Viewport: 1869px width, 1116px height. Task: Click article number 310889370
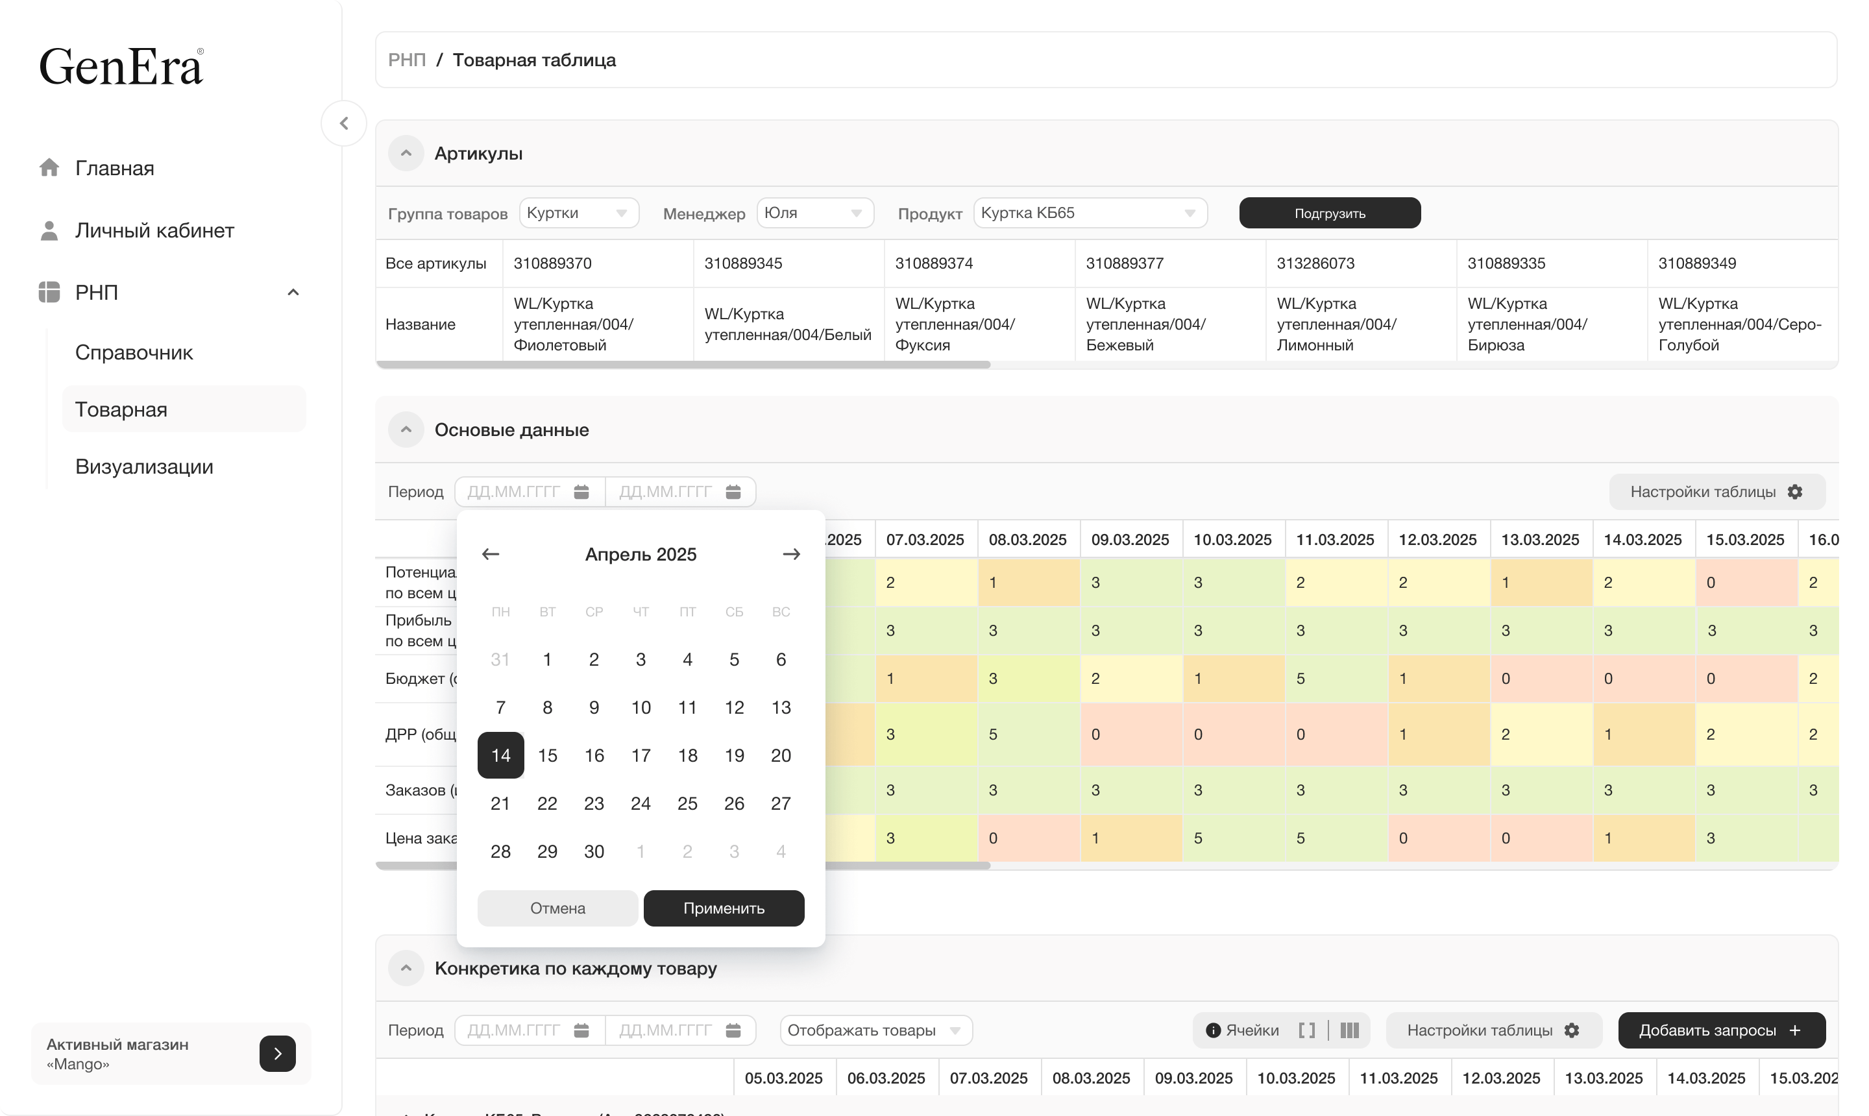[553, 263]
